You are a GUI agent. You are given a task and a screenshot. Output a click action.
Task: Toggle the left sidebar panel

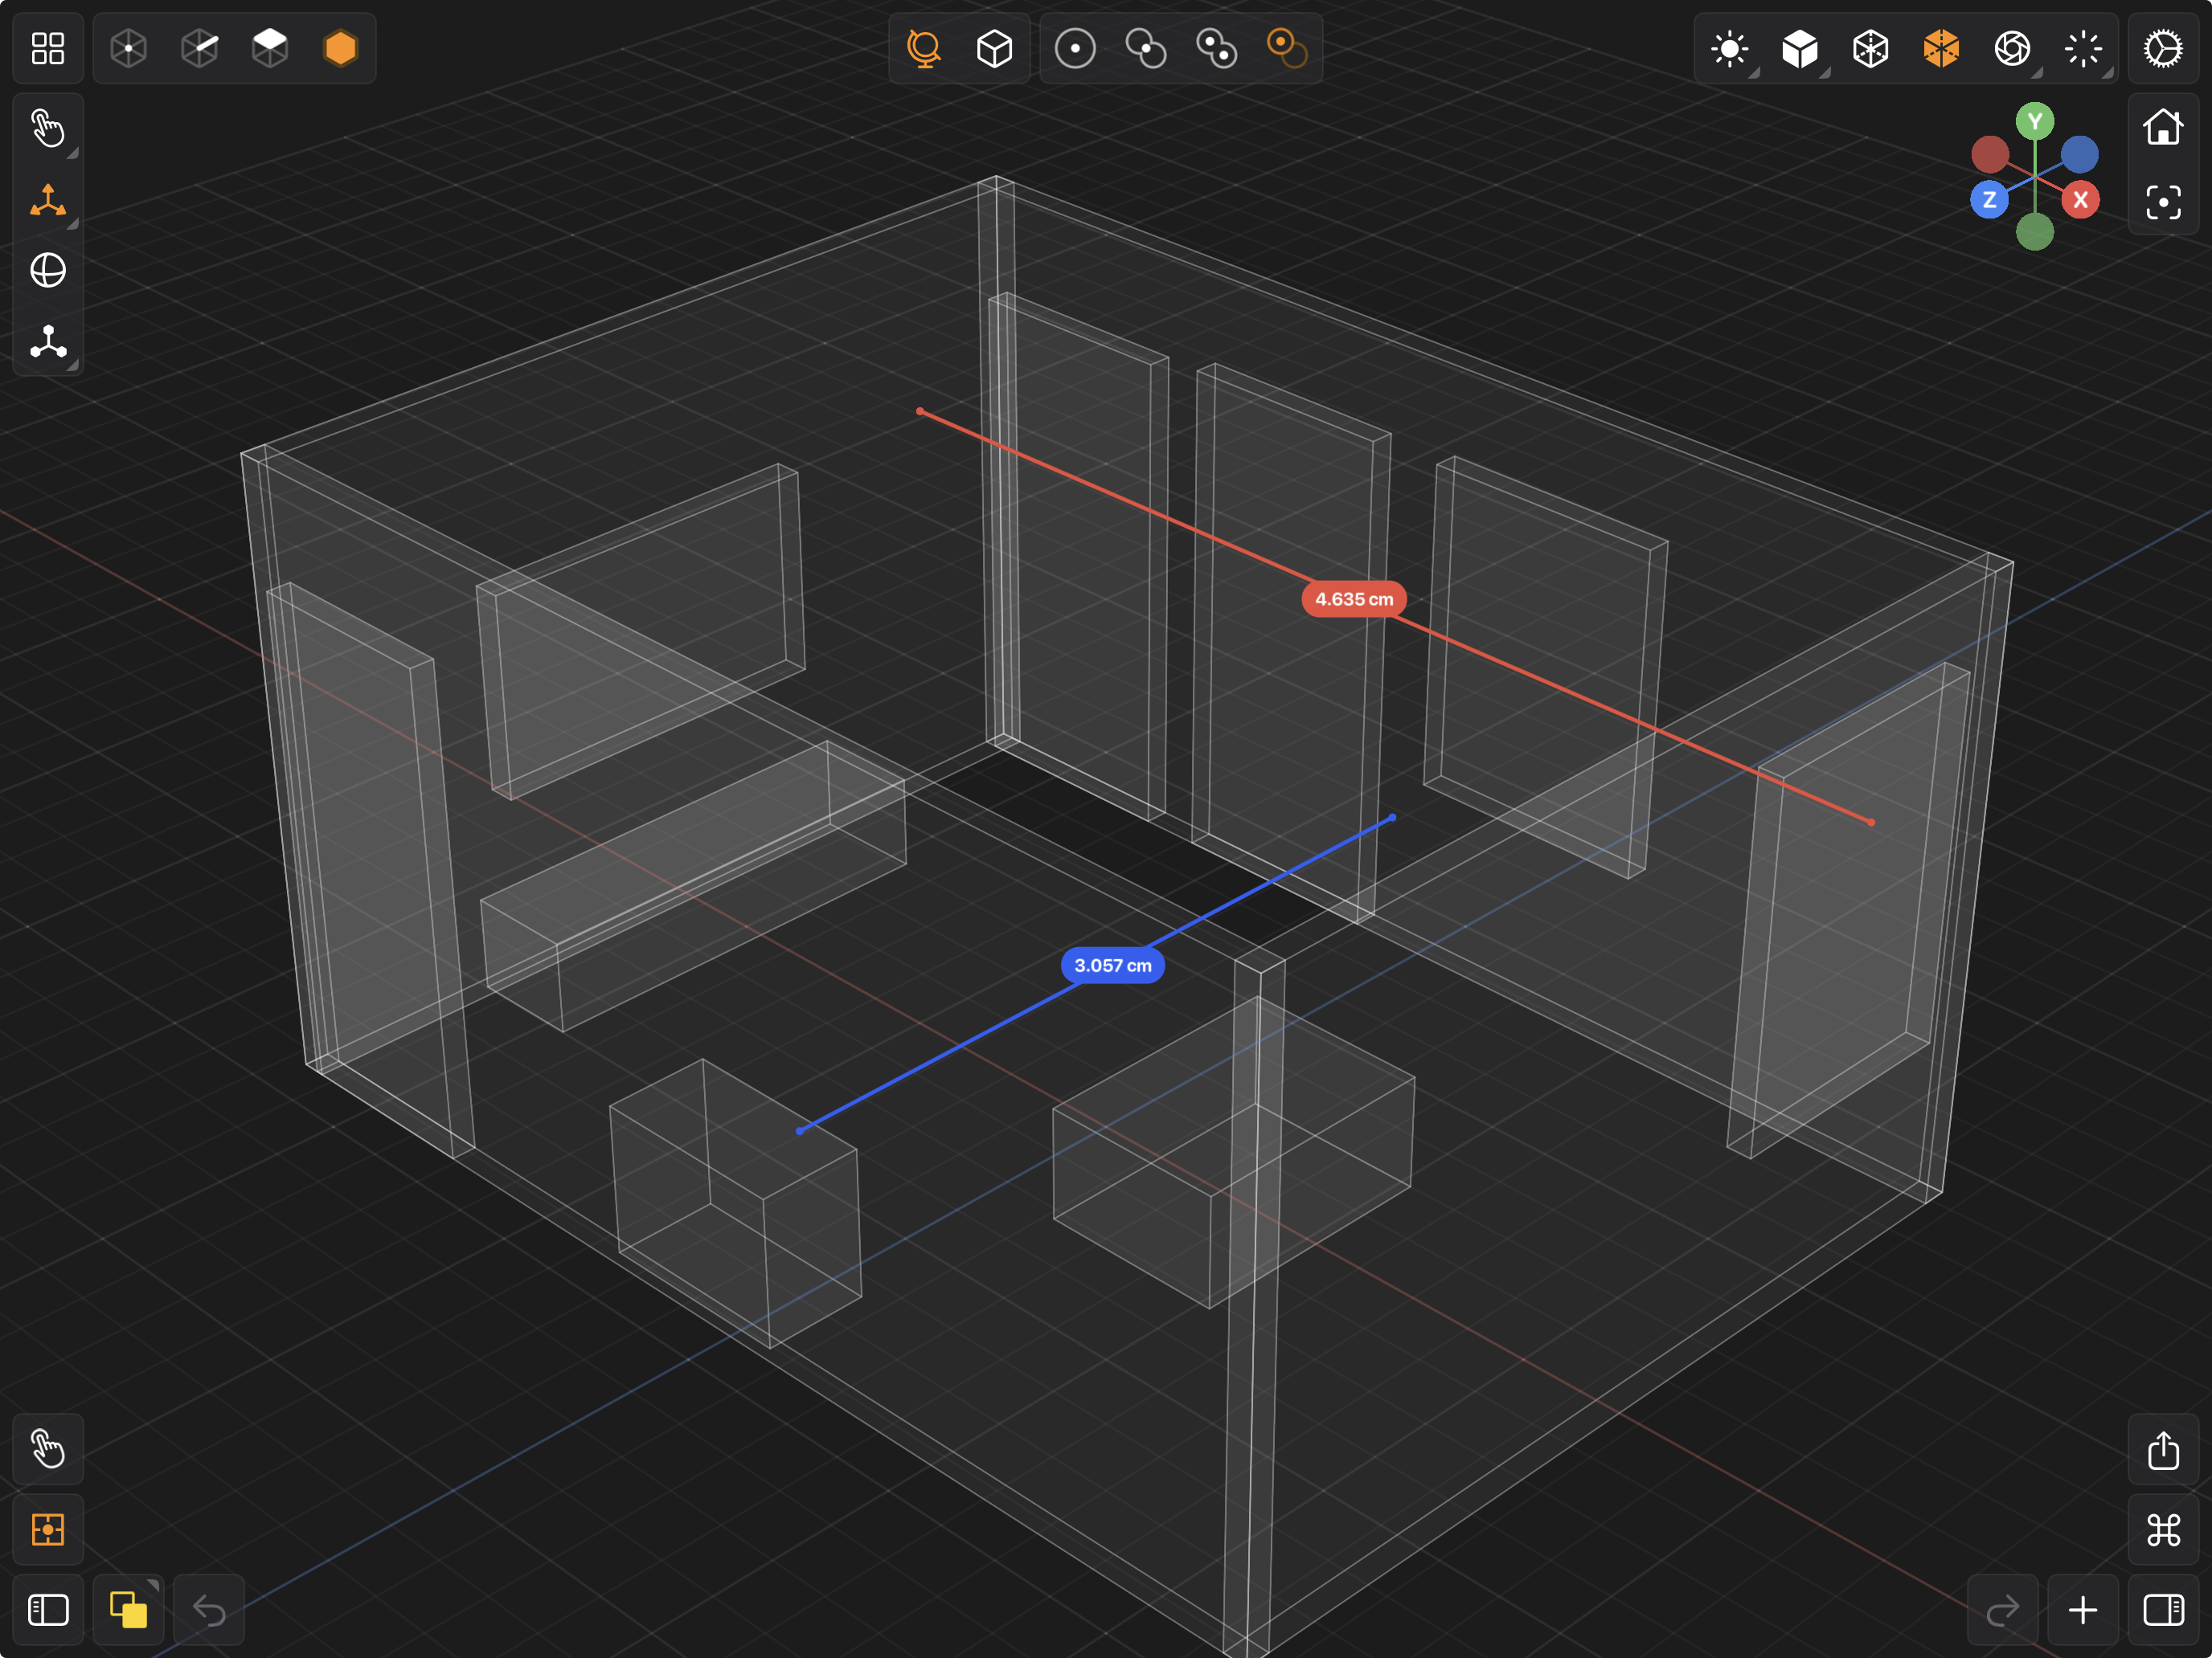click(48, 1610)
